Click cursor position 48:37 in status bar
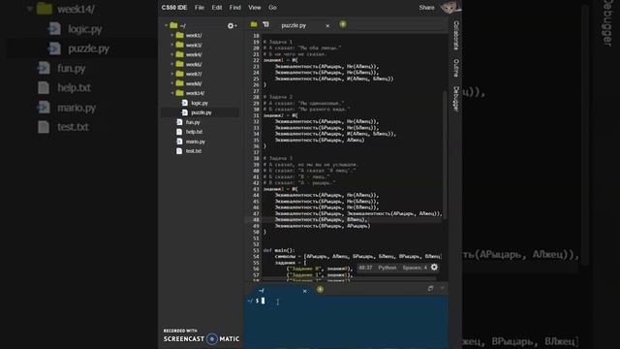Viewport: 620px width, 349px height. pyautogui.click(x=365, y=268)
